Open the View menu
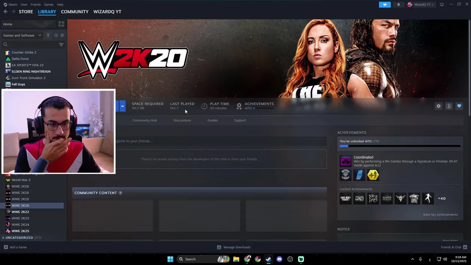This screenshot has width=471, height=265. 24,4
